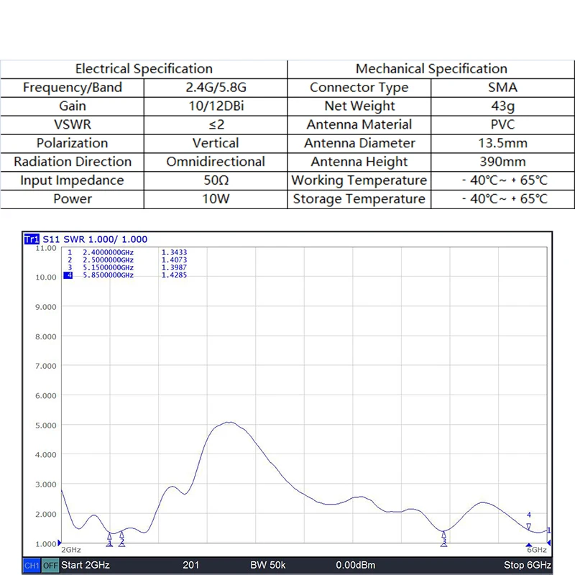Click marker 3 triangle at 5.15GHz
575x575 pixels.
[443, 535]
